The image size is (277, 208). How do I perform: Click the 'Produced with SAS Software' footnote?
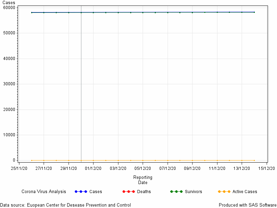(x=248, y=205)
